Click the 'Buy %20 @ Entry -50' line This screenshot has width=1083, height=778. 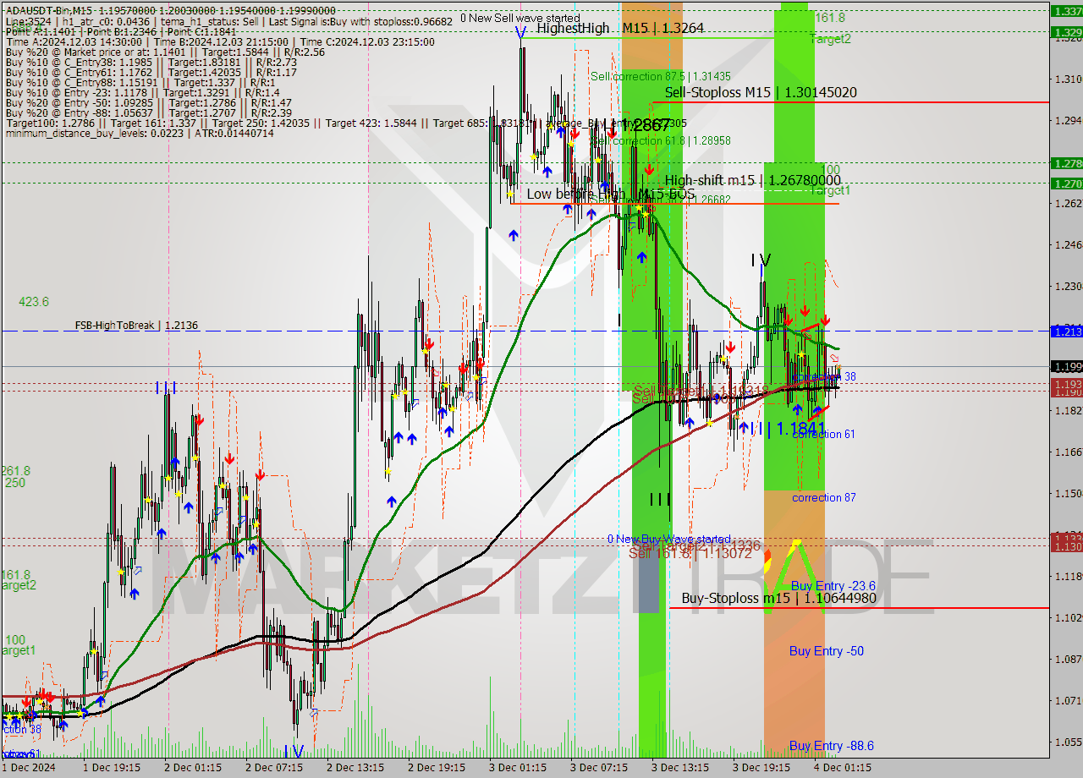click(x=148, y=103)
